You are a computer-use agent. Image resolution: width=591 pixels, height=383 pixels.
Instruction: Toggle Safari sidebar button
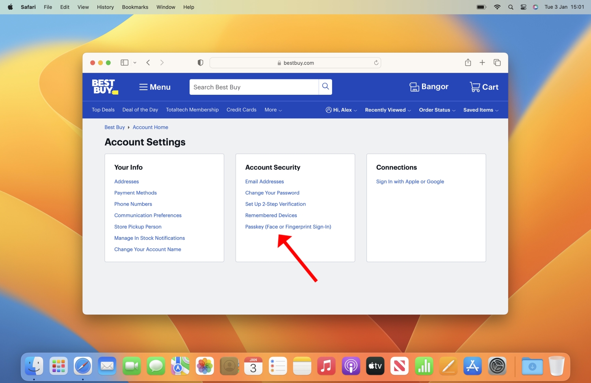(125, 63)
